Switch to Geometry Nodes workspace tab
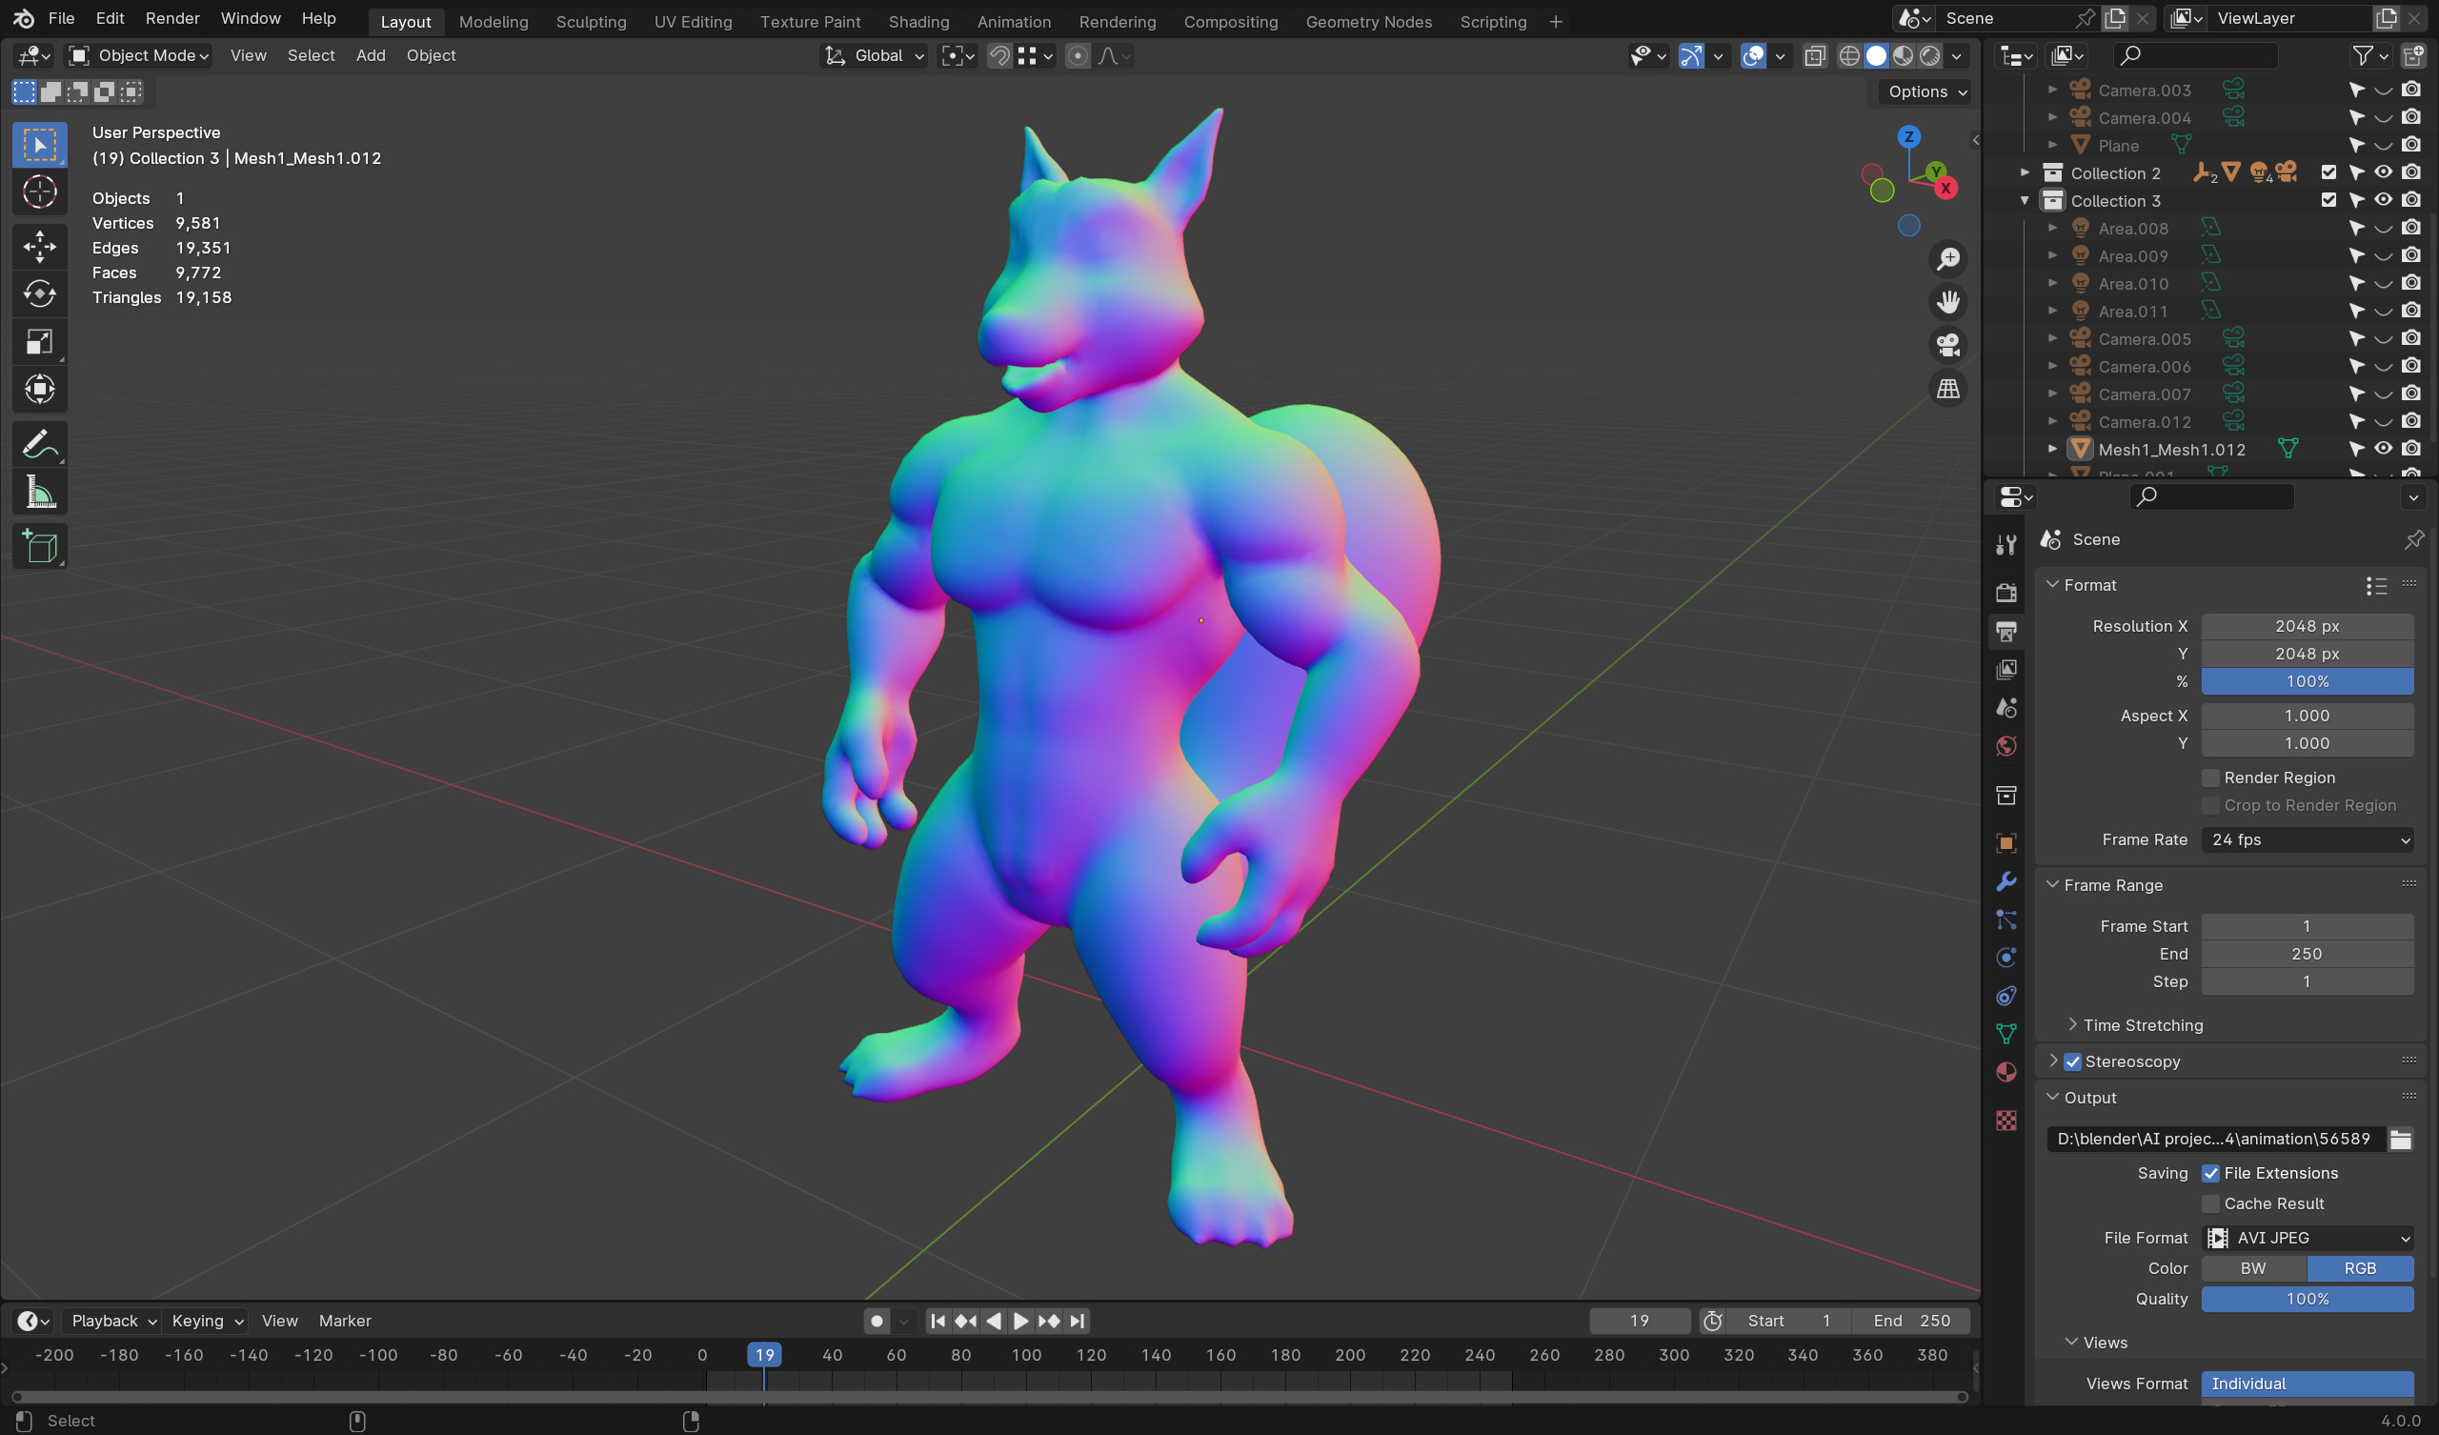This screenshot has width=2439, height=1435. [1367, 21]
